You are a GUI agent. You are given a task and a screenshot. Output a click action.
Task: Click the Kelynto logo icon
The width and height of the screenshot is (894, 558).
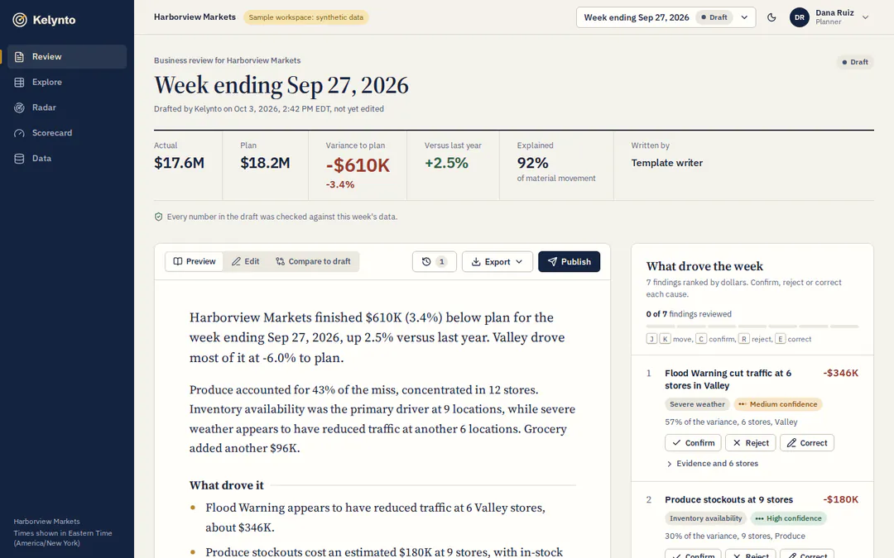(20, 20)
